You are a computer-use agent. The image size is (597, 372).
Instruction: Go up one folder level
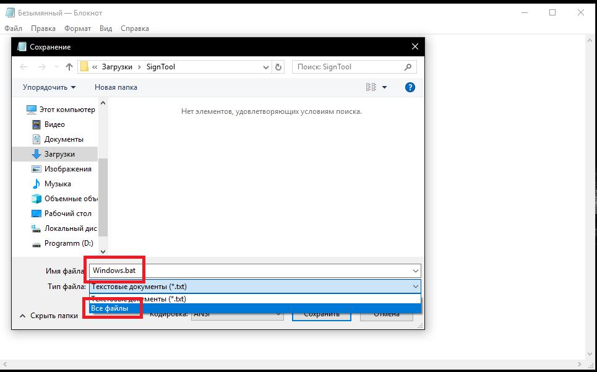pos(69,67)
